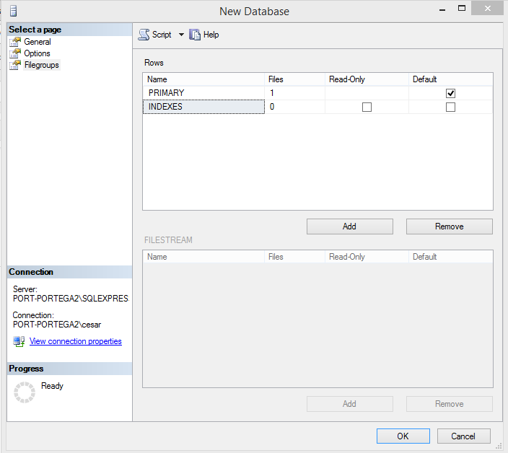Open View connection properties link
508x453 pixels.
75,341
